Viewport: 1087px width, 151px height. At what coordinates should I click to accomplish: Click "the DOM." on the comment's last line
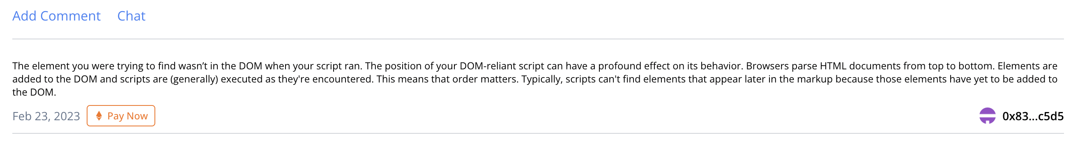click(34, 92)
